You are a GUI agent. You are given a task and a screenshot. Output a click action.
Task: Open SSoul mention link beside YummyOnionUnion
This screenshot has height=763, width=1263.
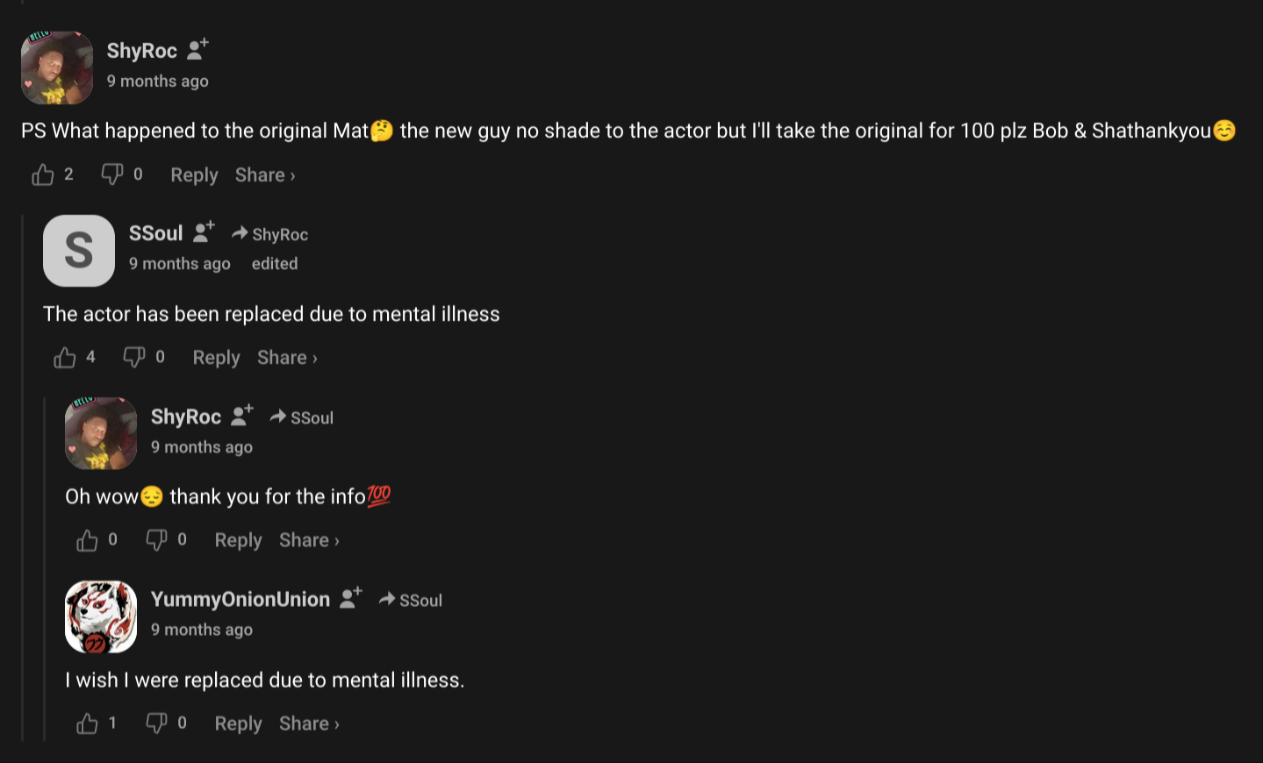click(420, 600)
